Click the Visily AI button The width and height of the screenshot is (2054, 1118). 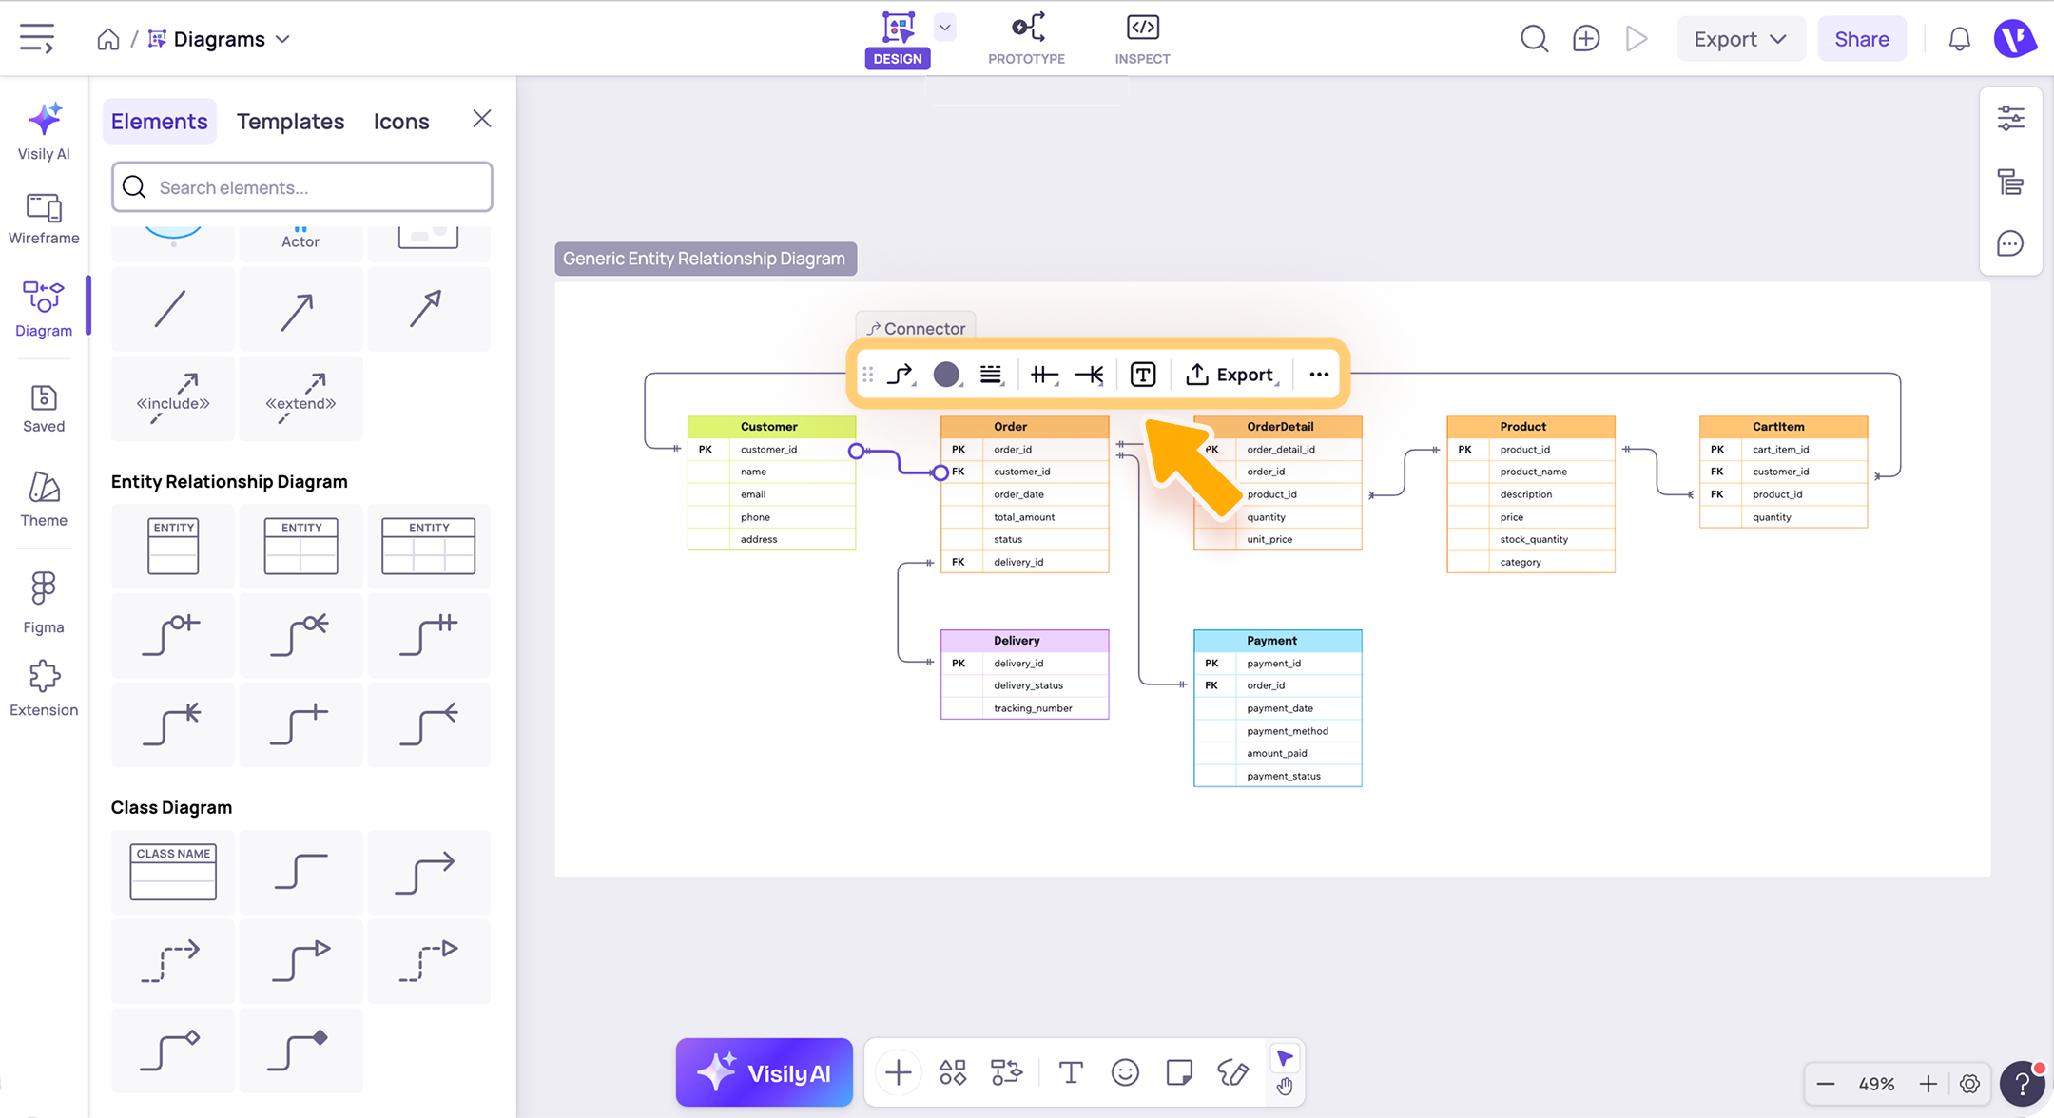click(764, 1072)
